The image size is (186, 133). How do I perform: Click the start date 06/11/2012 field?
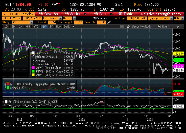click(x=11, y=18)
